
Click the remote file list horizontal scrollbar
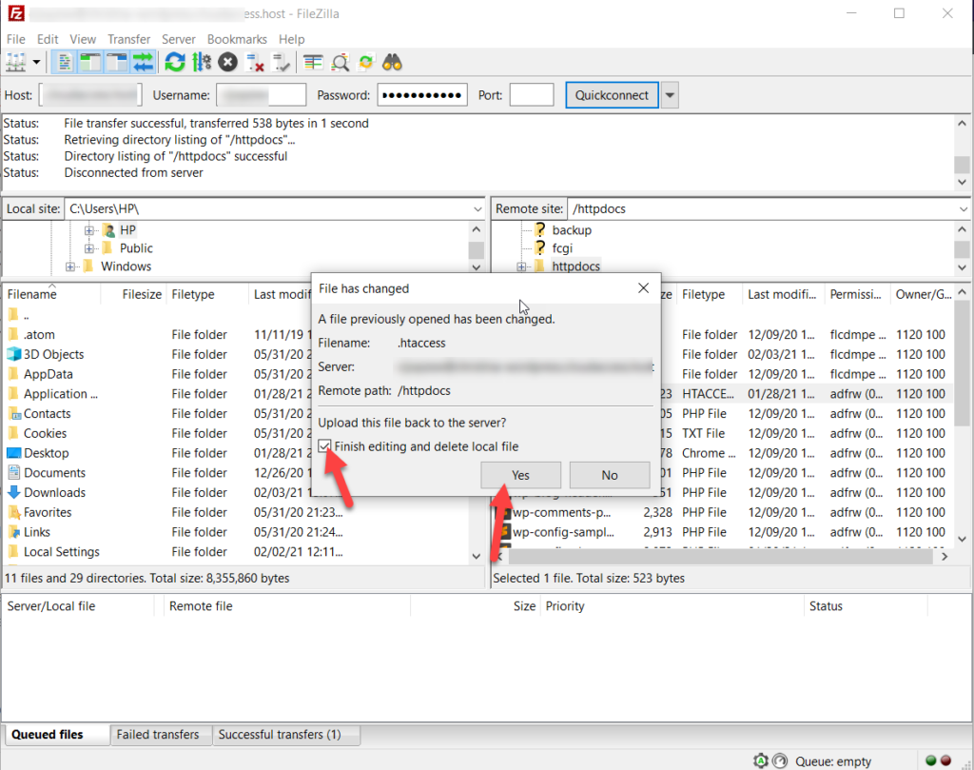point(721,556)
